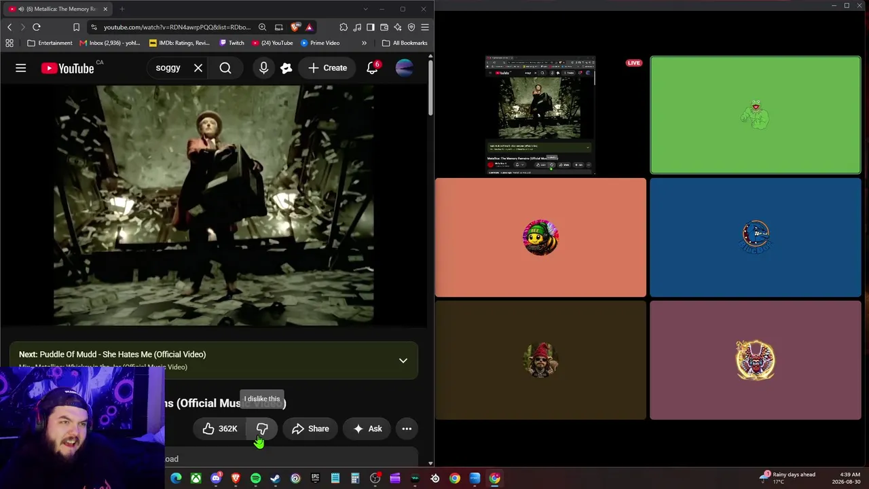Viewport: 869px width, 489px height.
Task: Reload the YouTube page
Action: click(x=37, y=27)
